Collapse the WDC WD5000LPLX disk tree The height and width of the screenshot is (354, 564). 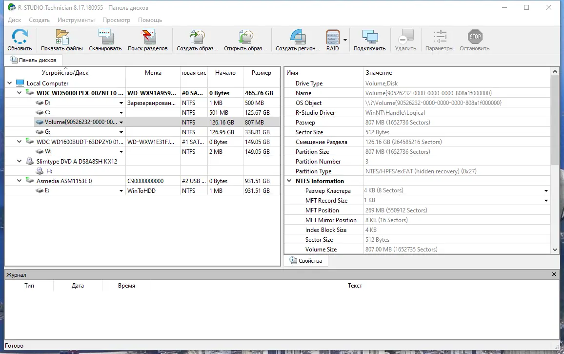coord(19,93)
